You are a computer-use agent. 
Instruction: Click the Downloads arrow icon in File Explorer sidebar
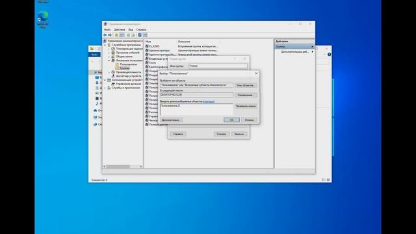97,83
